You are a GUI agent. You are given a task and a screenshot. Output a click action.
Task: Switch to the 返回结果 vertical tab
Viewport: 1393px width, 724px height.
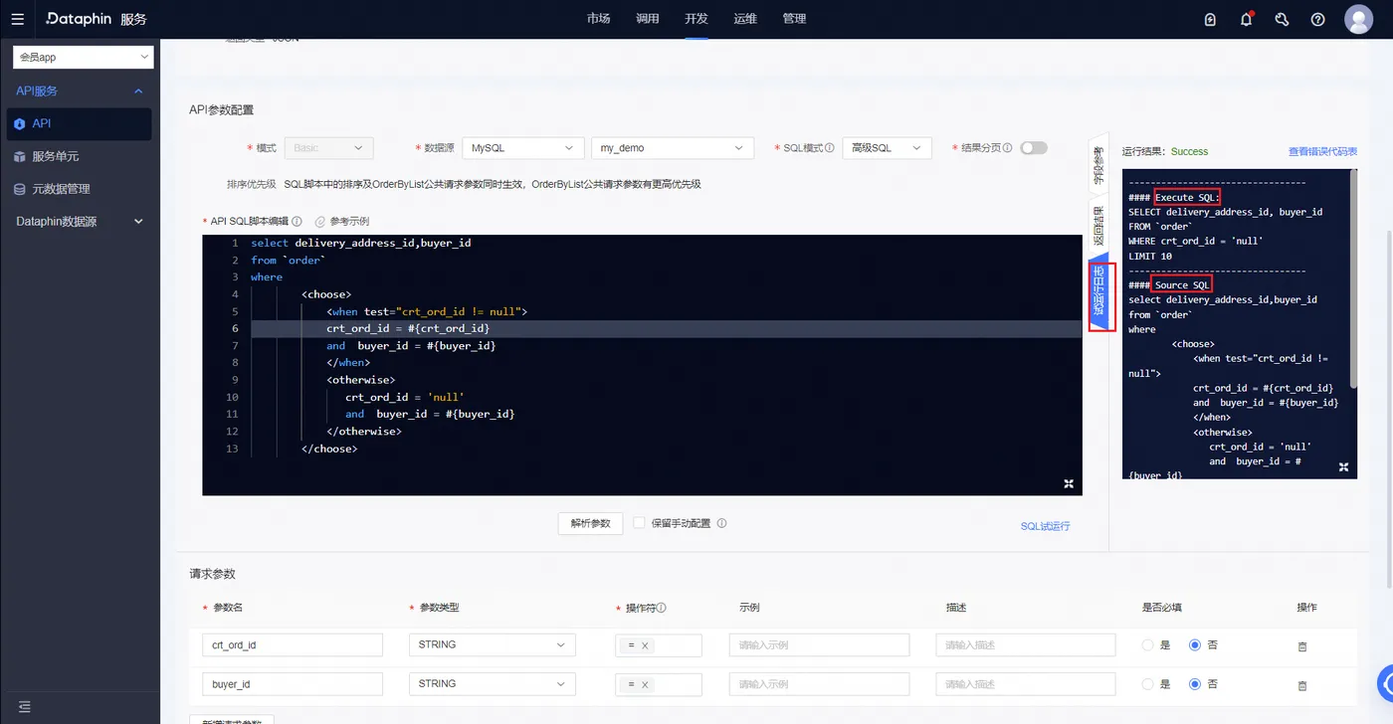(x=1098, y=228)
